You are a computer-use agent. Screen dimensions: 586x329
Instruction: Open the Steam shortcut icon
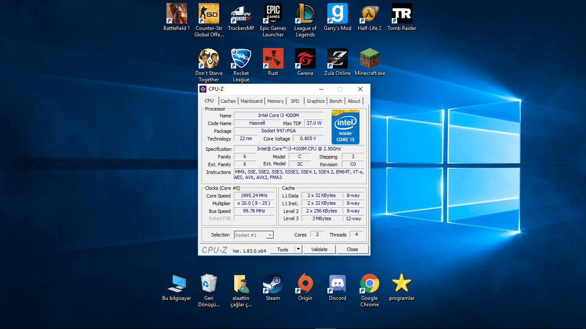273,284
